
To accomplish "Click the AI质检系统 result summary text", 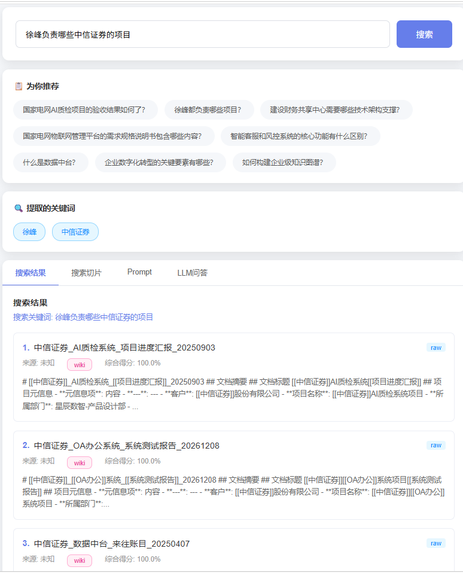I will pos(233,394).
